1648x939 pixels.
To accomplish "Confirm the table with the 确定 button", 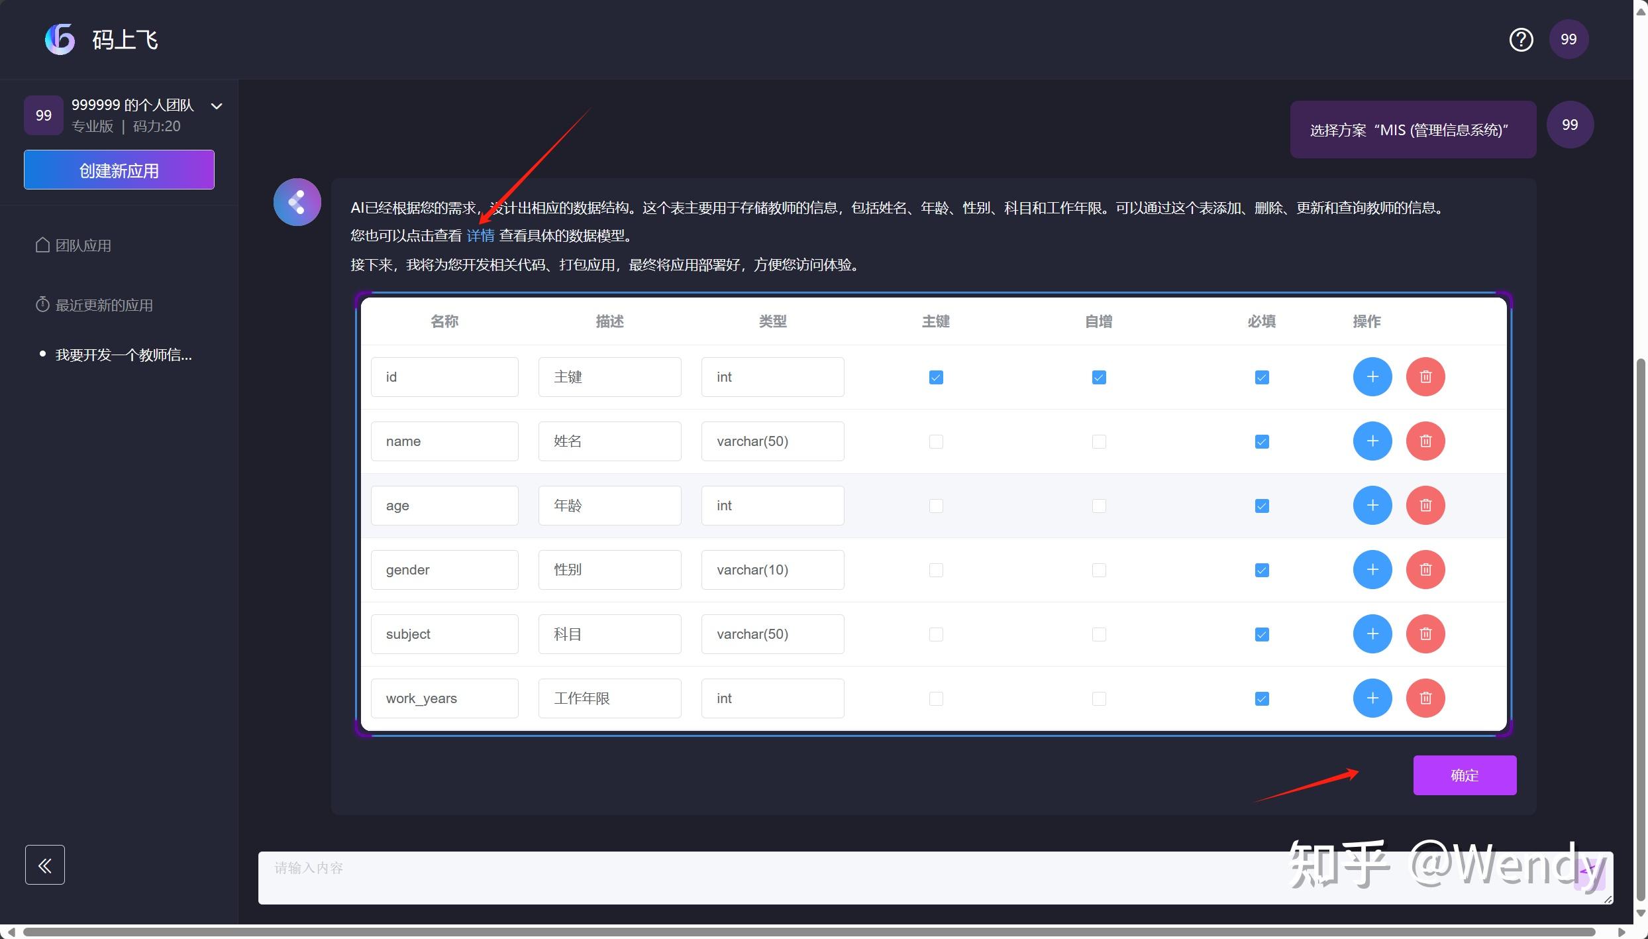I will pyautogui.click(x=1465, y=775).
